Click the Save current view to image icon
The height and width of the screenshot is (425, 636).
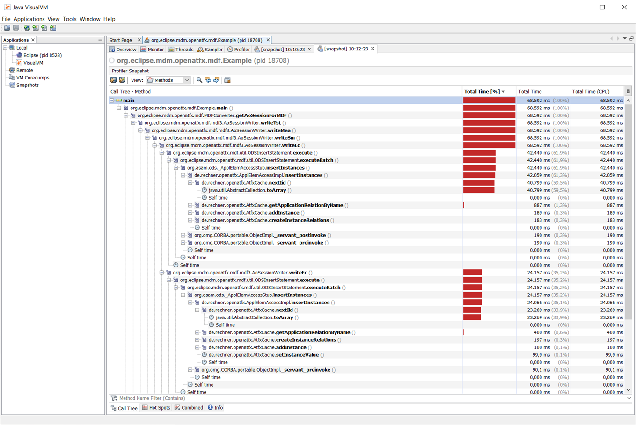(x=122, y=80)
